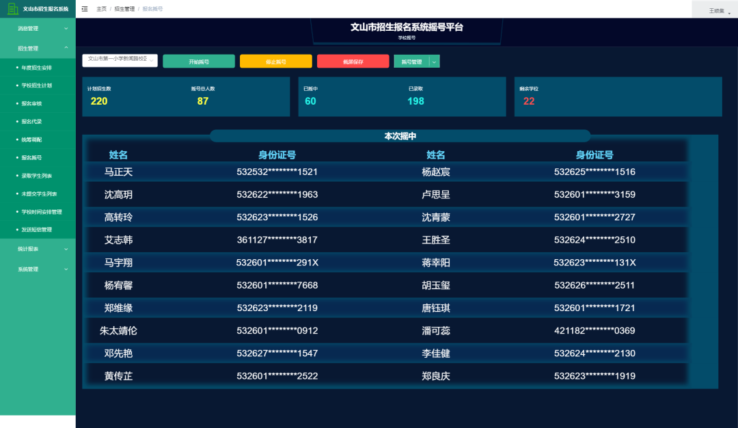Click the yellow 停止摇号 button
This screenshot has height=428, width=738.
coord(276,61)
